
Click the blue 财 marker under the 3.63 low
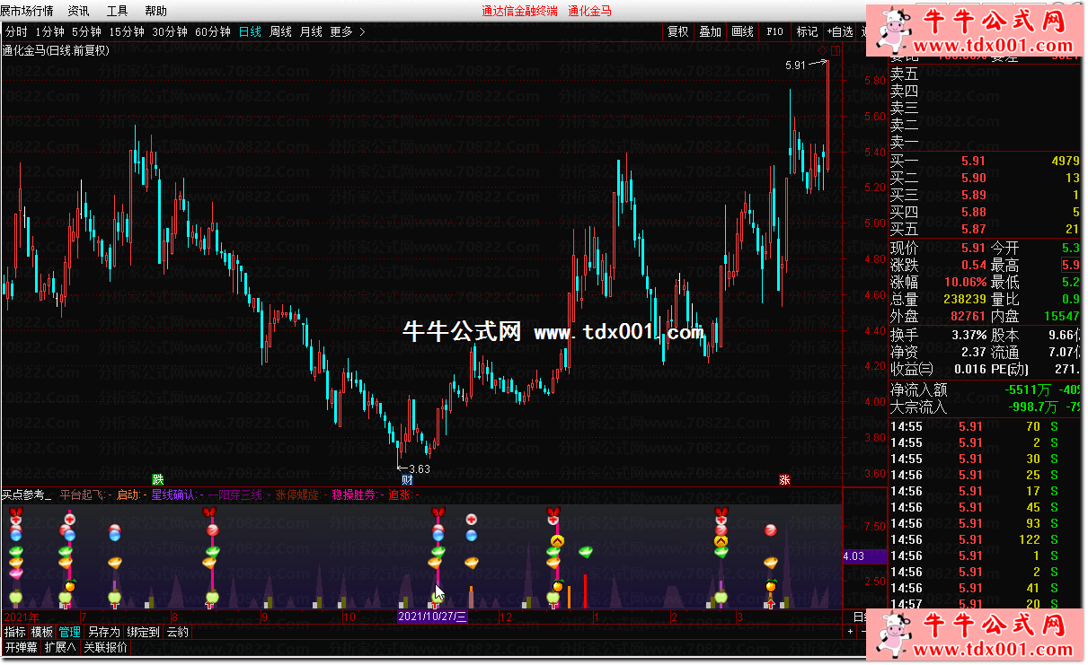coord(407,479)
